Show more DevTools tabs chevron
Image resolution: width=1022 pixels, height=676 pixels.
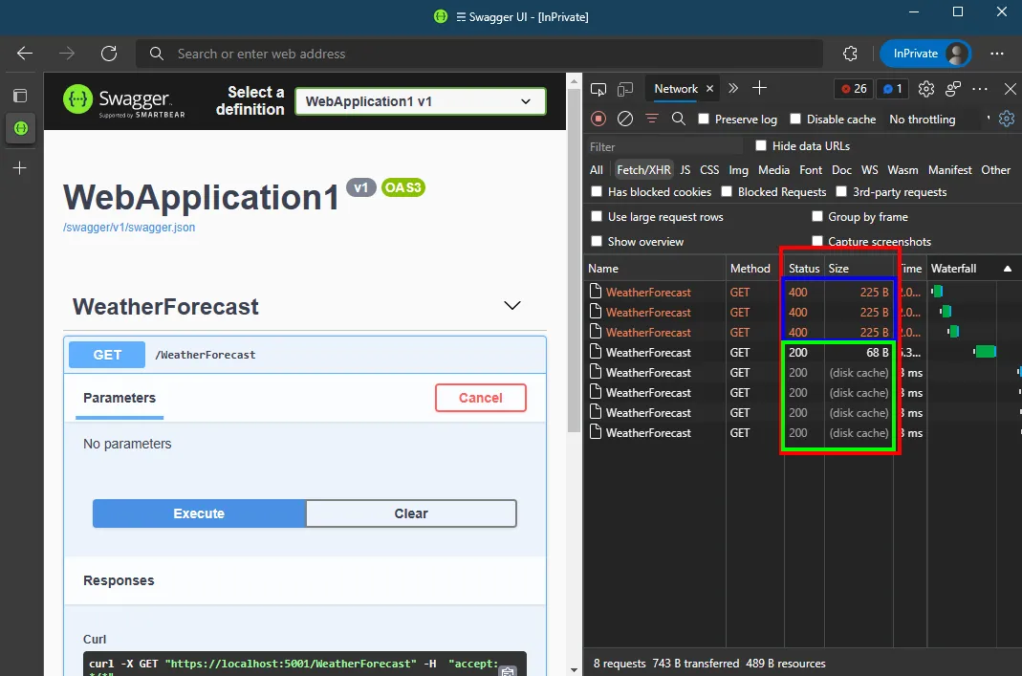[x=733, y=88]
